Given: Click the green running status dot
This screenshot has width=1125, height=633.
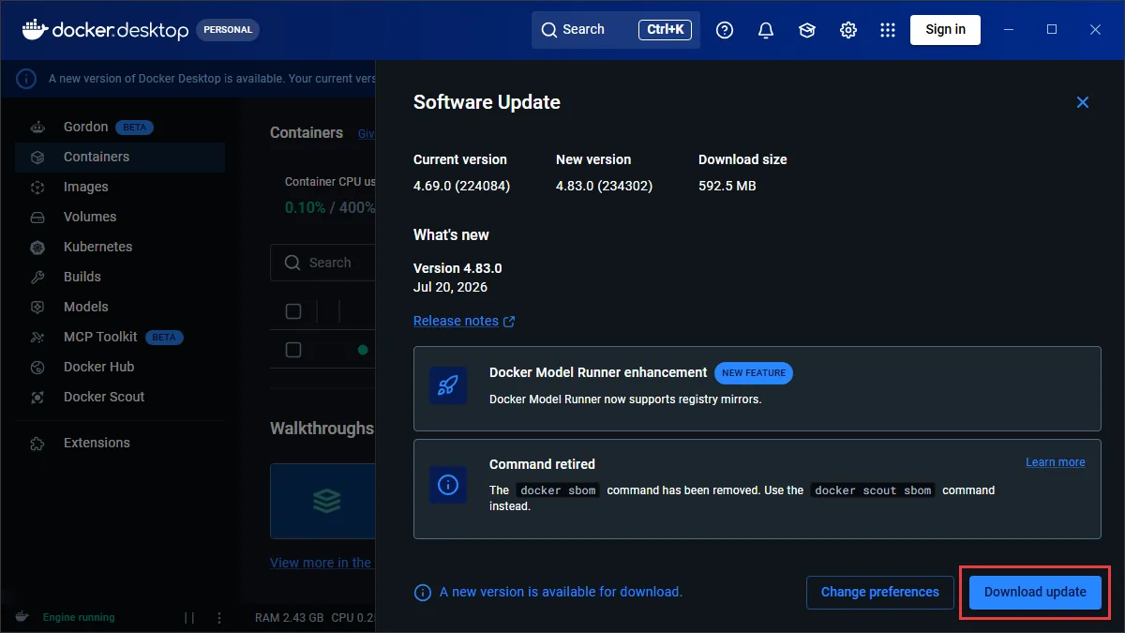Looking at the screenshot, I should coord(362,350).
